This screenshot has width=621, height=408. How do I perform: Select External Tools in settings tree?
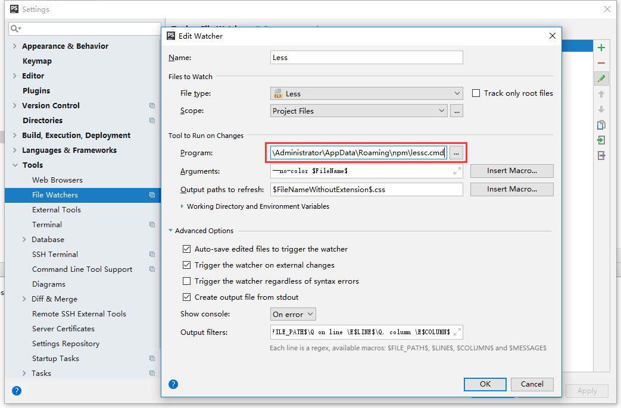(57, 209)
